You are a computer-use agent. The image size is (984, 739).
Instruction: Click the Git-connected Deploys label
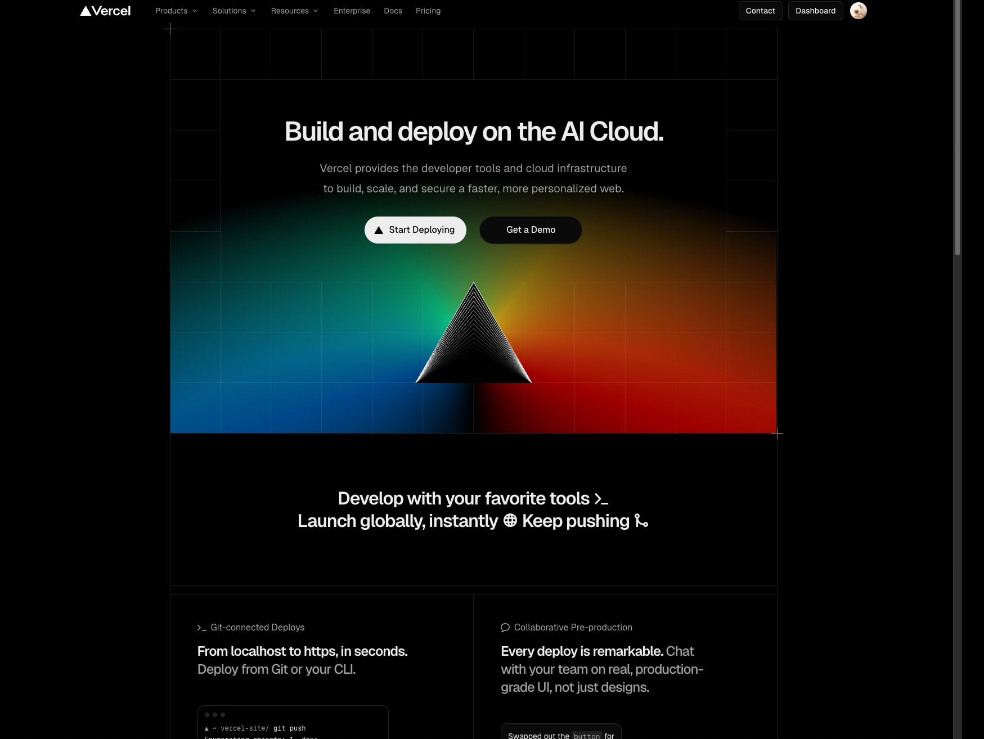pyautogui.click(x=258, y=628)
